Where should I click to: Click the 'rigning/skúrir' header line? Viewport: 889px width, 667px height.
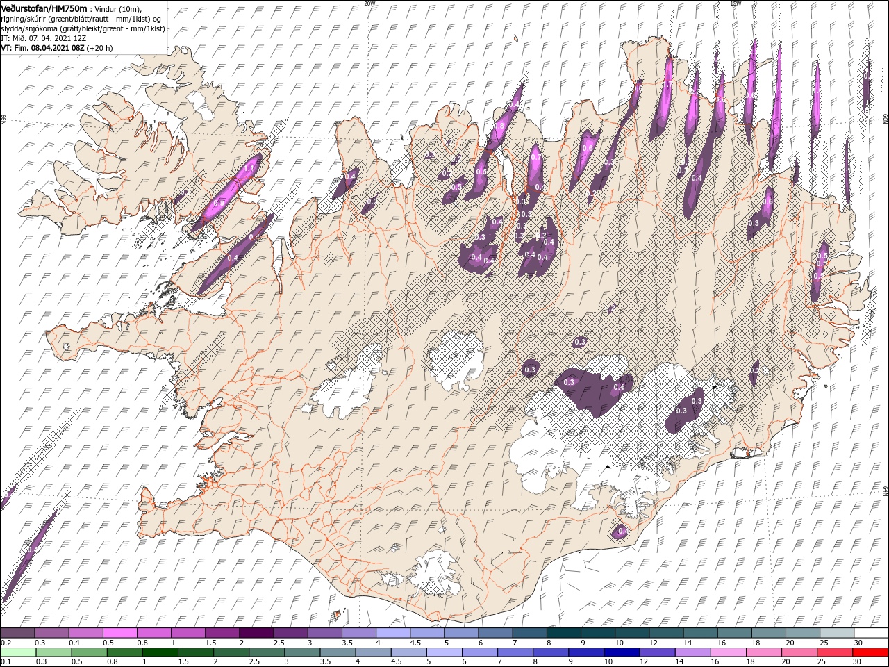[81, 19]
